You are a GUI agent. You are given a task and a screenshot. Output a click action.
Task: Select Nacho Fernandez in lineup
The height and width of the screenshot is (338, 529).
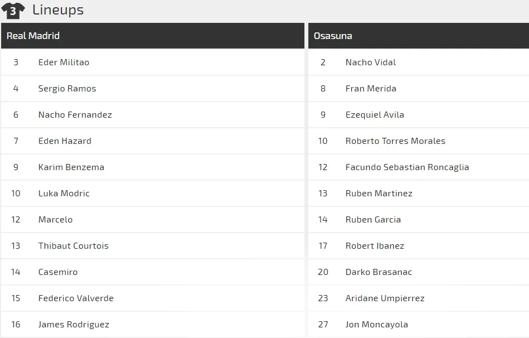75,115
